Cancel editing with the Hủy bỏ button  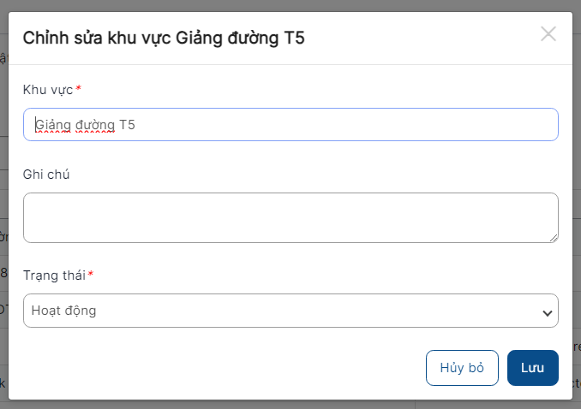click(x=462, y=368)
